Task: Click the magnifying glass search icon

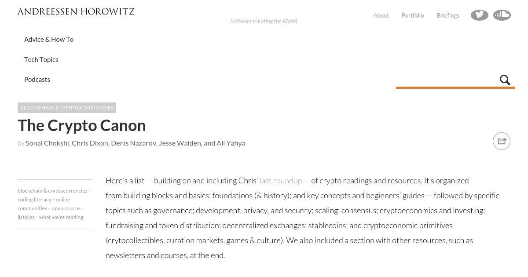Action: 505,80
